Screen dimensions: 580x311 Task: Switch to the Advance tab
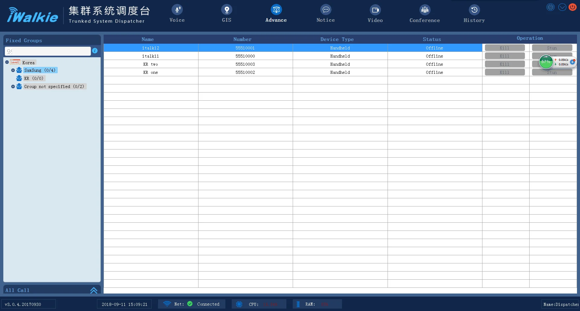pos(276,14)
